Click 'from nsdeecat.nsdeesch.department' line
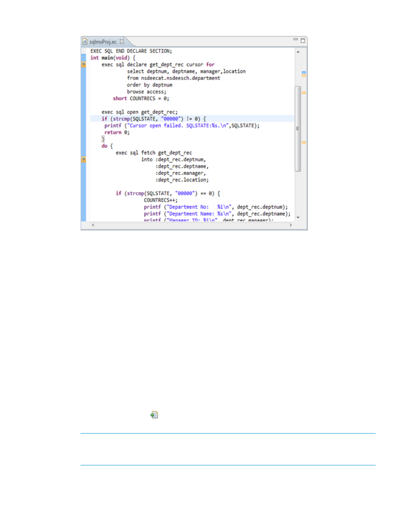 [x=174, y=78]
